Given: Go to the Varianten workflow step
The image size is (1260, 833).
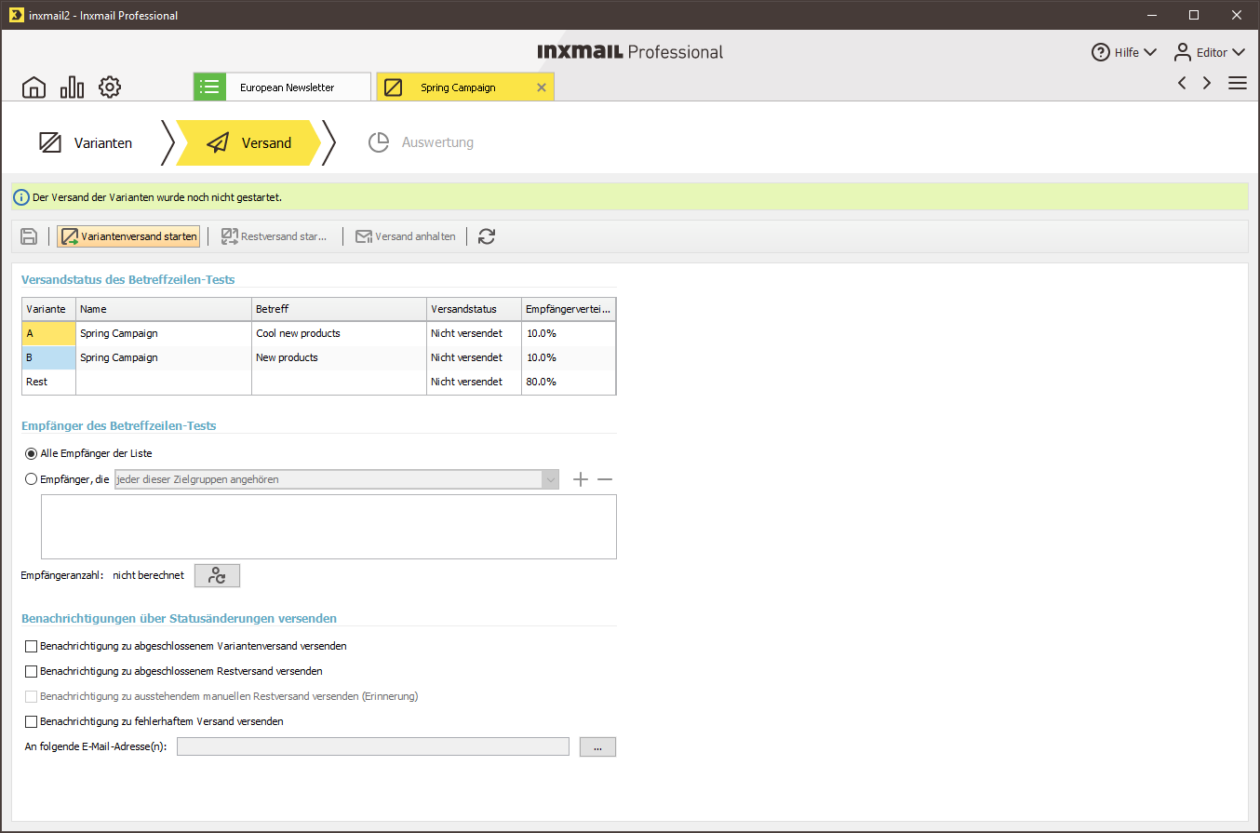Looking at the screenshot, I should click(x=86, y=142).
